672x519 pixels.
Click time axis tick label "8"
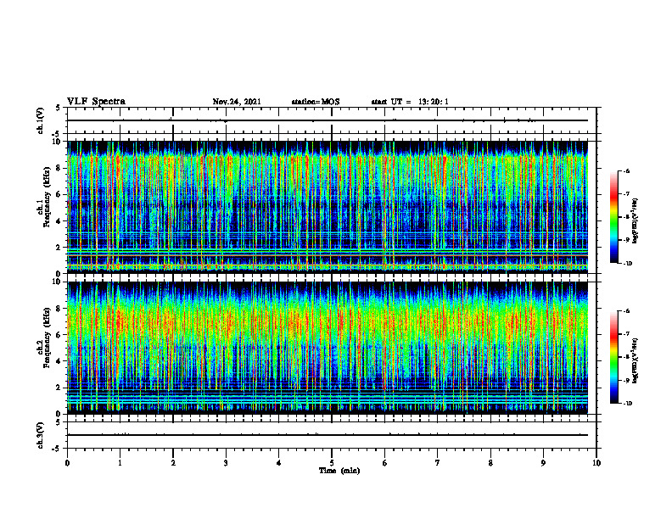pyautogui.click(x=490, y=463)
